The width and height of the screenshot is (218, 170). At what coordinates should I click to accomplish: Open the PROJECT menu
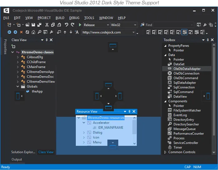click(x=44, y=18)
